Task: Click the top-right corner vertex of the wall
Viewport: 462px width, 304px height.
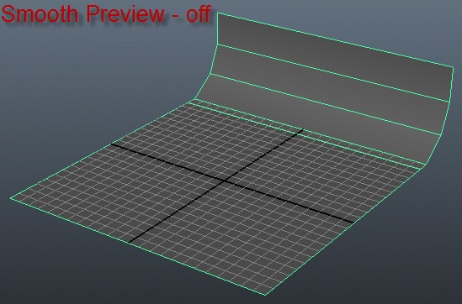Action: [x=453, y=67]
